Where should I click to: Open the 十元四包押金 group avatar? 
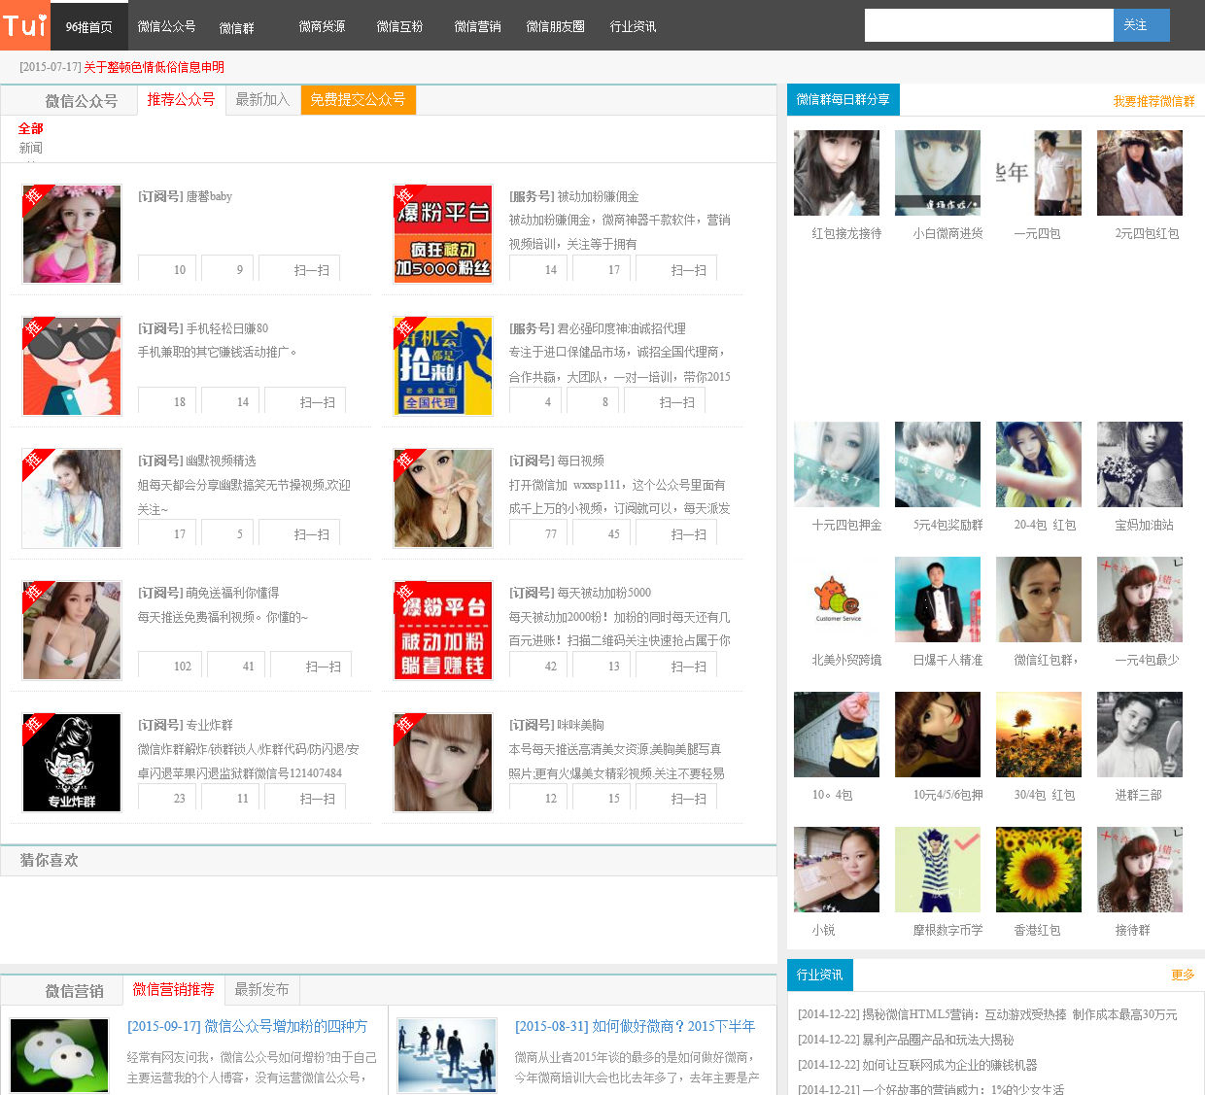[837, 464]
